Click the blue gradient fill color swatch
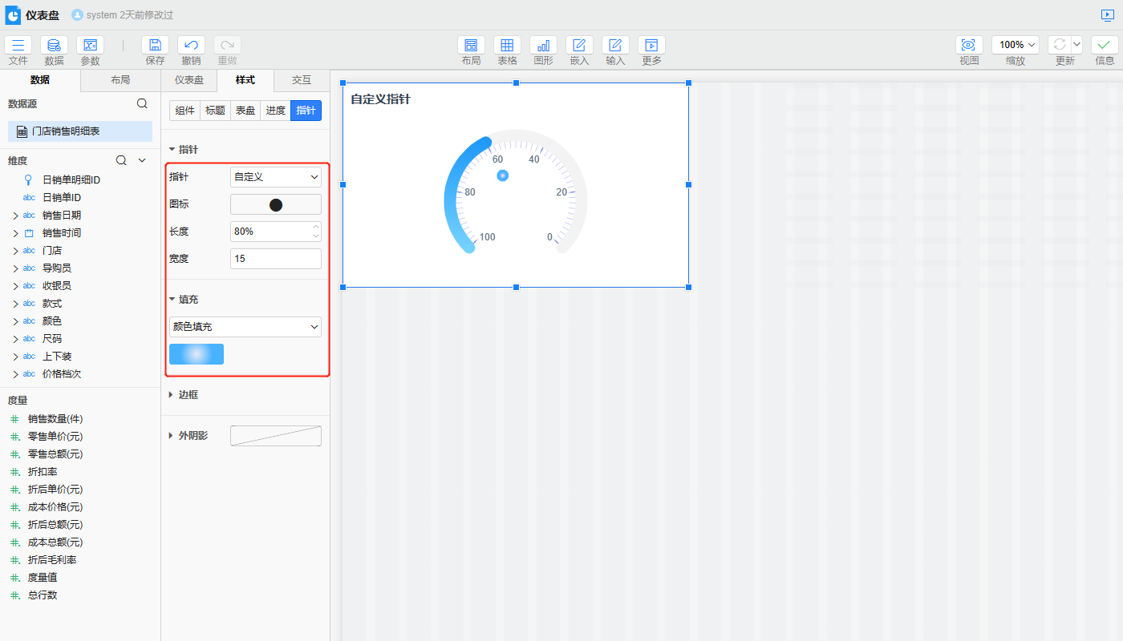 click(197, 354)
